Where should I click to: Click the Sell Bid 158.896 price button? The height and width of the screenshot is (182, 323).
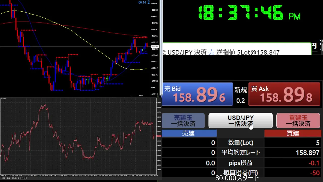click(x=197, y=94)
